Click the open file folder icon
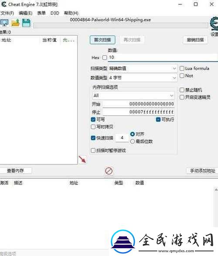Image resolution: width=218 pixels, height=256 pixels. click(x=16, y=23)
